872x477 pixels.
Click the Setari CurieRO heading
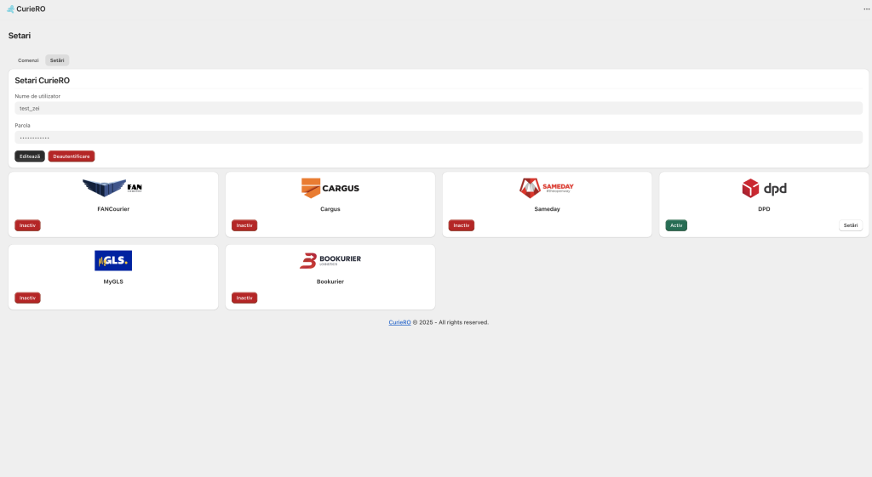[x=43, y=81]
